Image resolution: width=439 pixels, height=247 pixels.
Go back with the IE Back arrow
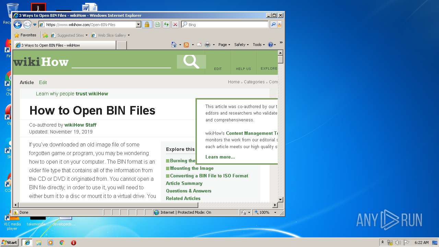[x=17, y=24]
